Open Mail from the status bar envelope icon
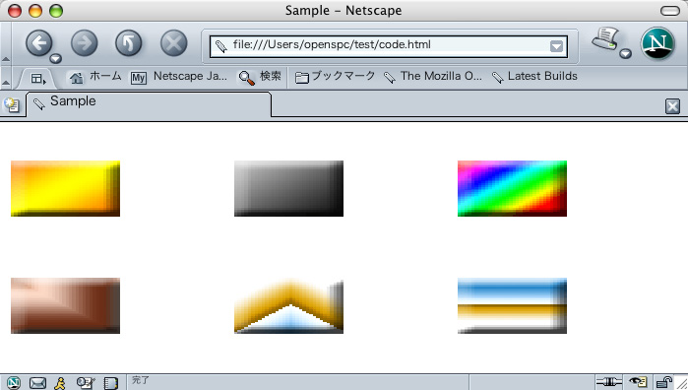Image resolution: width=688 pixels, height=390 pixels. click(37, 383)
